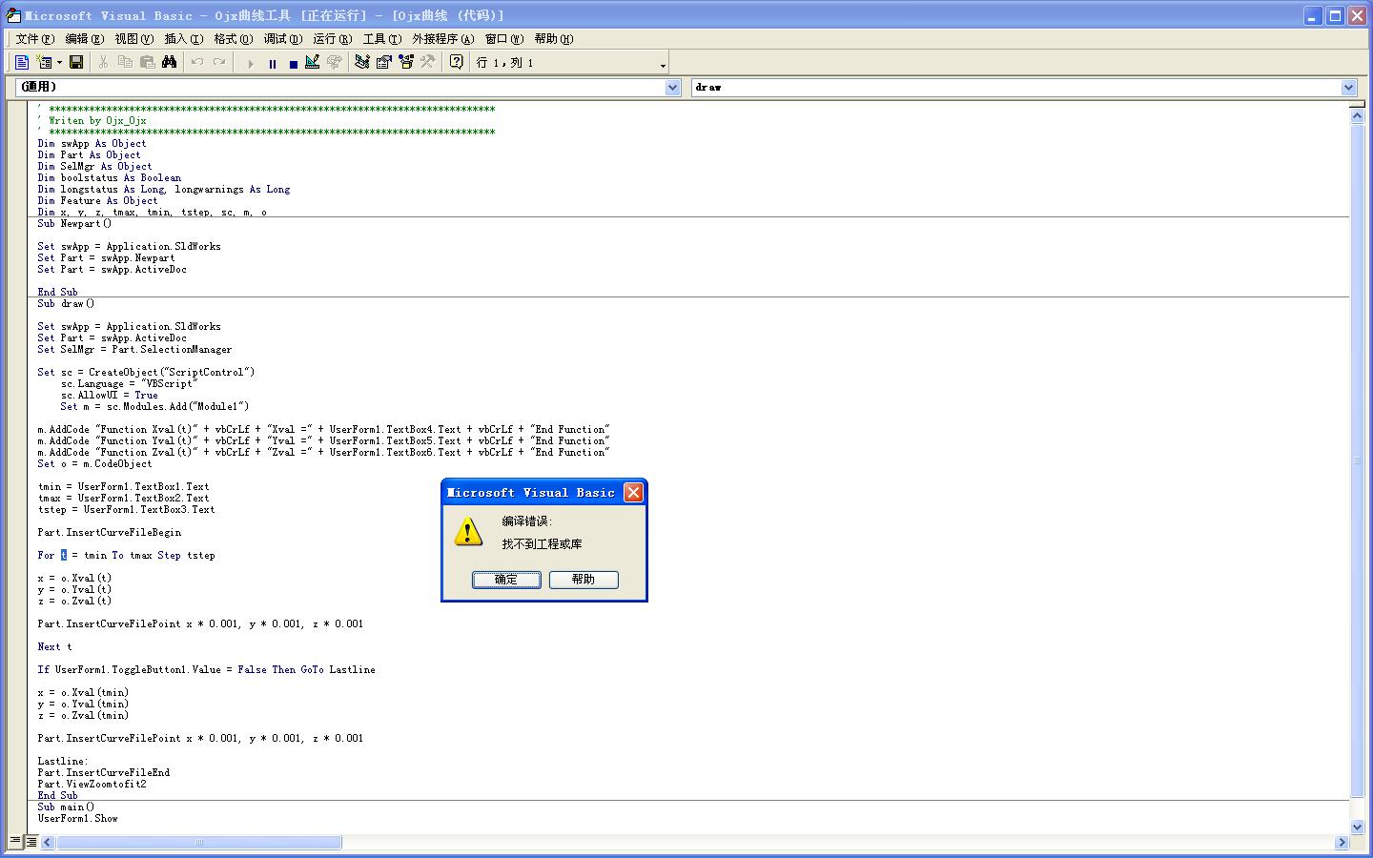Click the Reset stop icon
This screenshot has width=1373, height=858.
[x=294, y=63]
